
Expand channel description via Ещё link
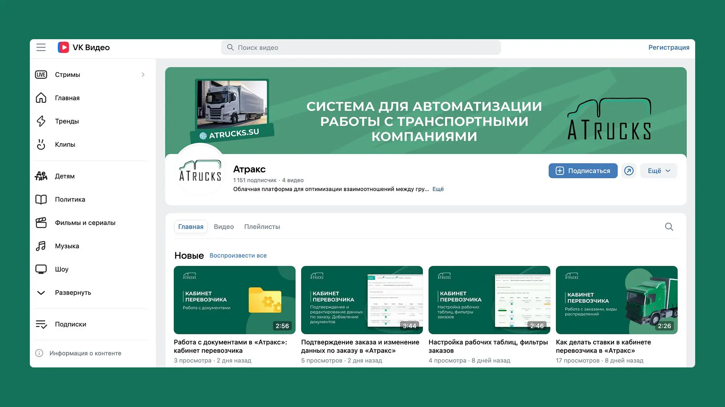pyautogui.click(x=438, y=189)
